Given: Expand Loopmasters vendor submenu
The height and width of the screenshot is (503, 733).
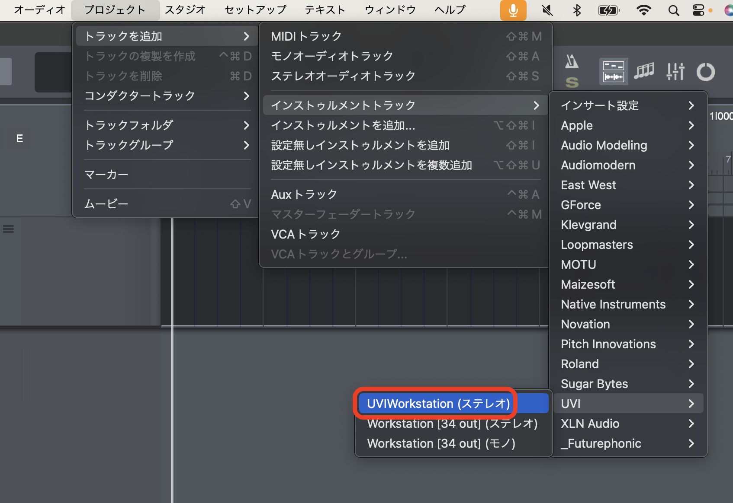Looking at the screenshot, I should 628,245.
